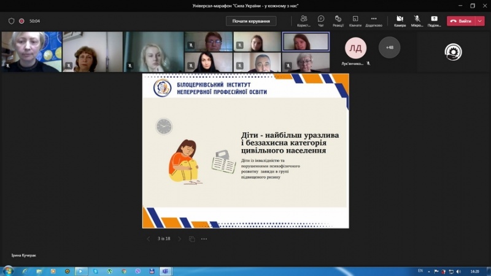Open the Додатково more actions menu

(x=373, y=20)
